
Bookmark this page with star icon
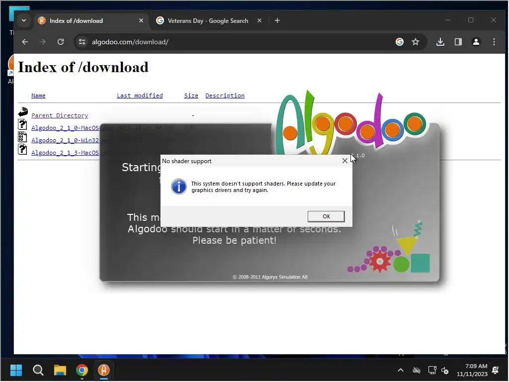click(416, 42)
